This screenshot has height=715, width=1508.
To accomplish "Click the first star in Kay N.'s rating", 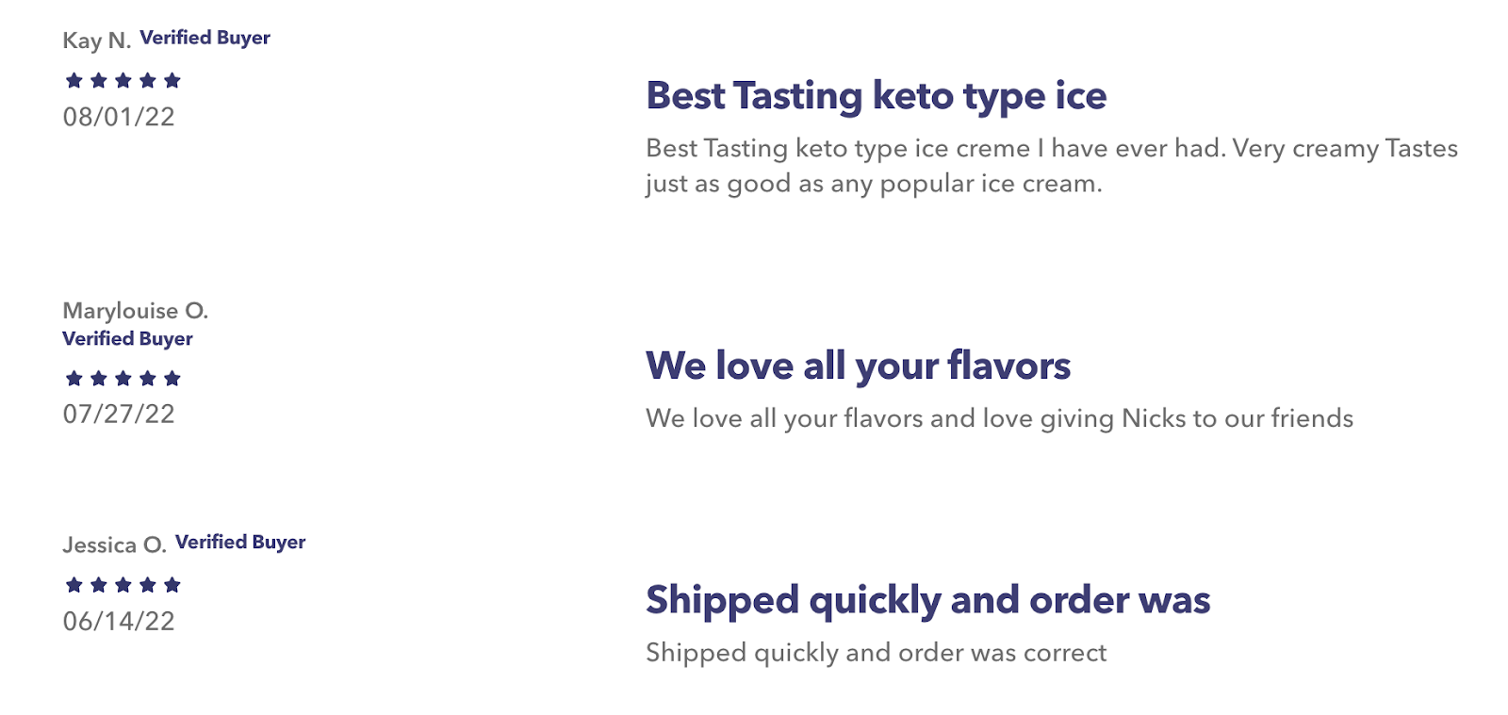I will click(x=74, y=81).
